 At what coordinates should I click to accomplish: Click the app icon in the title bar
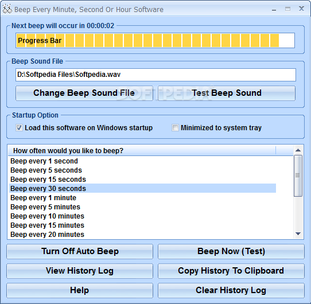pyautogui.click(x=7, y=9)
